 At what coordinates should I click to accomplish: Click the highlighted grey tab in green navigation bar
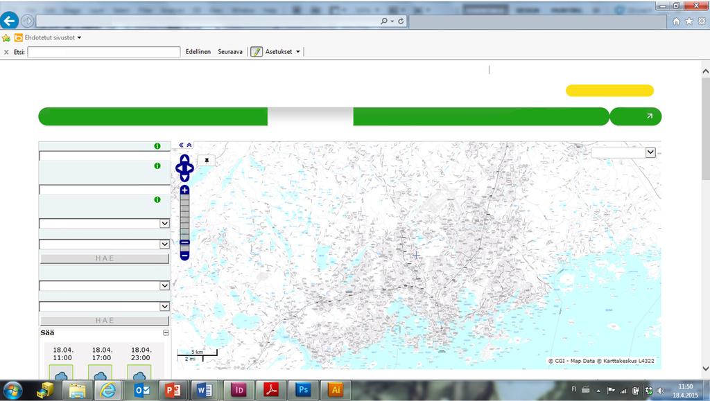point(310,116)
